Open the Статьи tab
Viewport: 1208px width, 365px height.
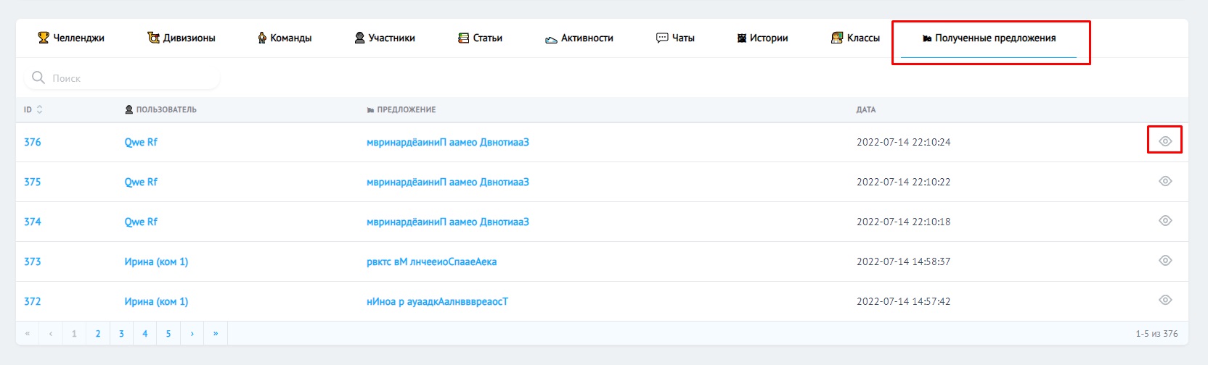click(x=480, y=38)
